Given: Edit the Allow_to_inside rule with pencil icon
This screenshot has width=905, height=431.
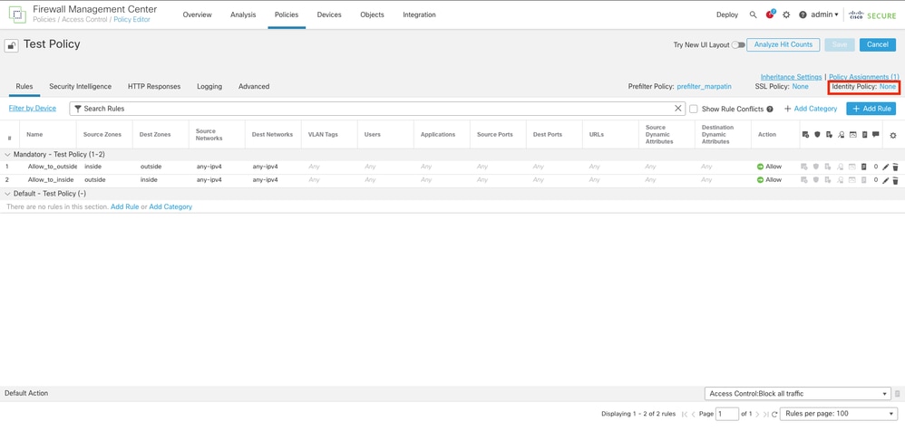Looking at the screenshot, I should tap(885, 180).
